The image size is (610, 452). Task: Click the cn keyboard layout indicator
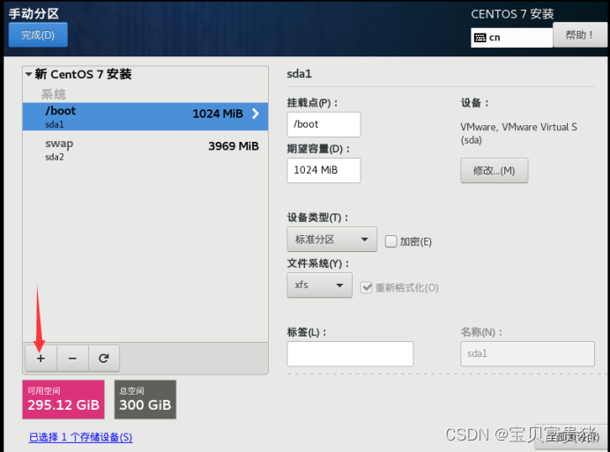pos(511,38)
